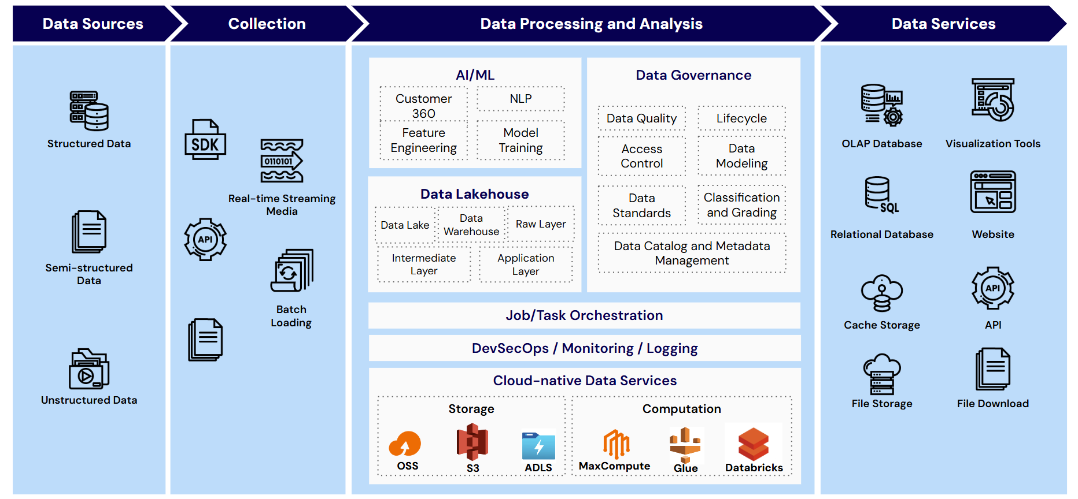
Task: Click the Databricks logo
Action: (x=754, y=444)
